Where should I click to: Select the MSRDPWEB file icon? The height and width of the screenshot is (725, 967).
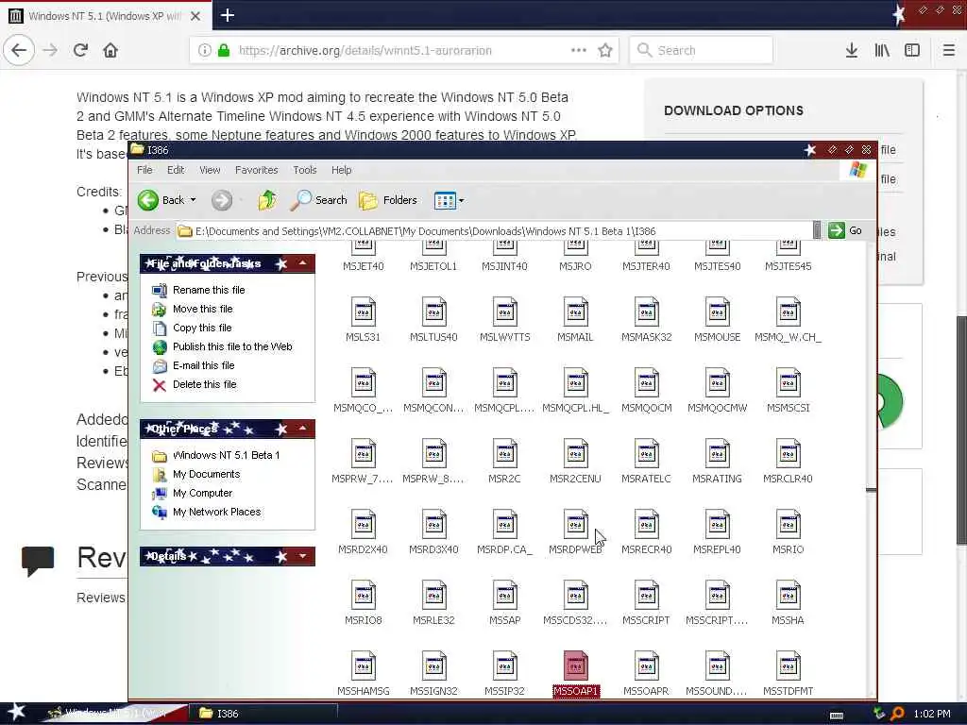pyautogui.click(x=576, y=525)
